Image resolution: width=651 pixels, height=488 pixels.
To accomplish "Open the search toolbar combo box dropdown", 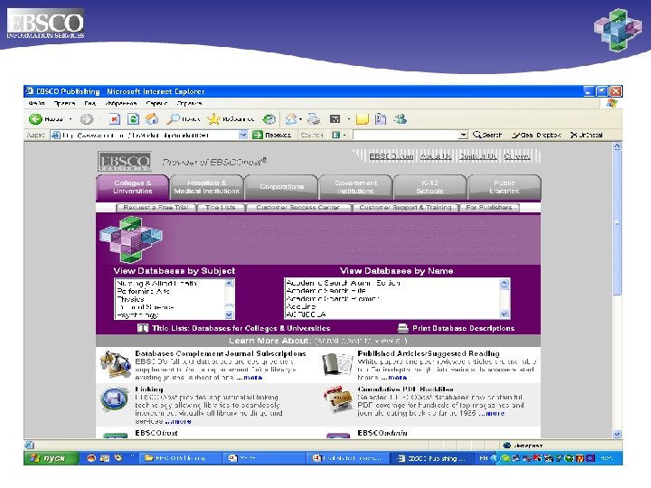I will (x=463, y=135).
